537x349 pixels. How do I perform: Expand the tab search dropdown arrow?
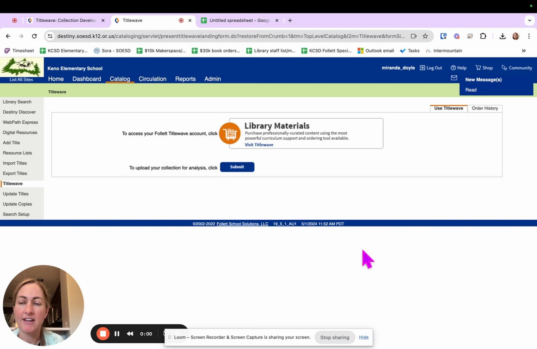(529, 20)
